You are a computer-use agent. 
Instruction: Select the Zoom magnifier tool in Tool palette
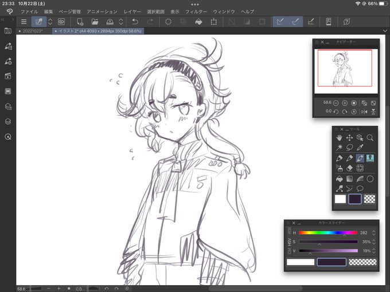pyautogui.click(x=370, y=137)
